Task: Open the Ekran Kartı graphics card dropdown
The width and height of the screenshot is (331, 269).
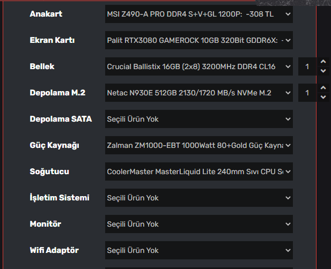Action: click(199, 40)
